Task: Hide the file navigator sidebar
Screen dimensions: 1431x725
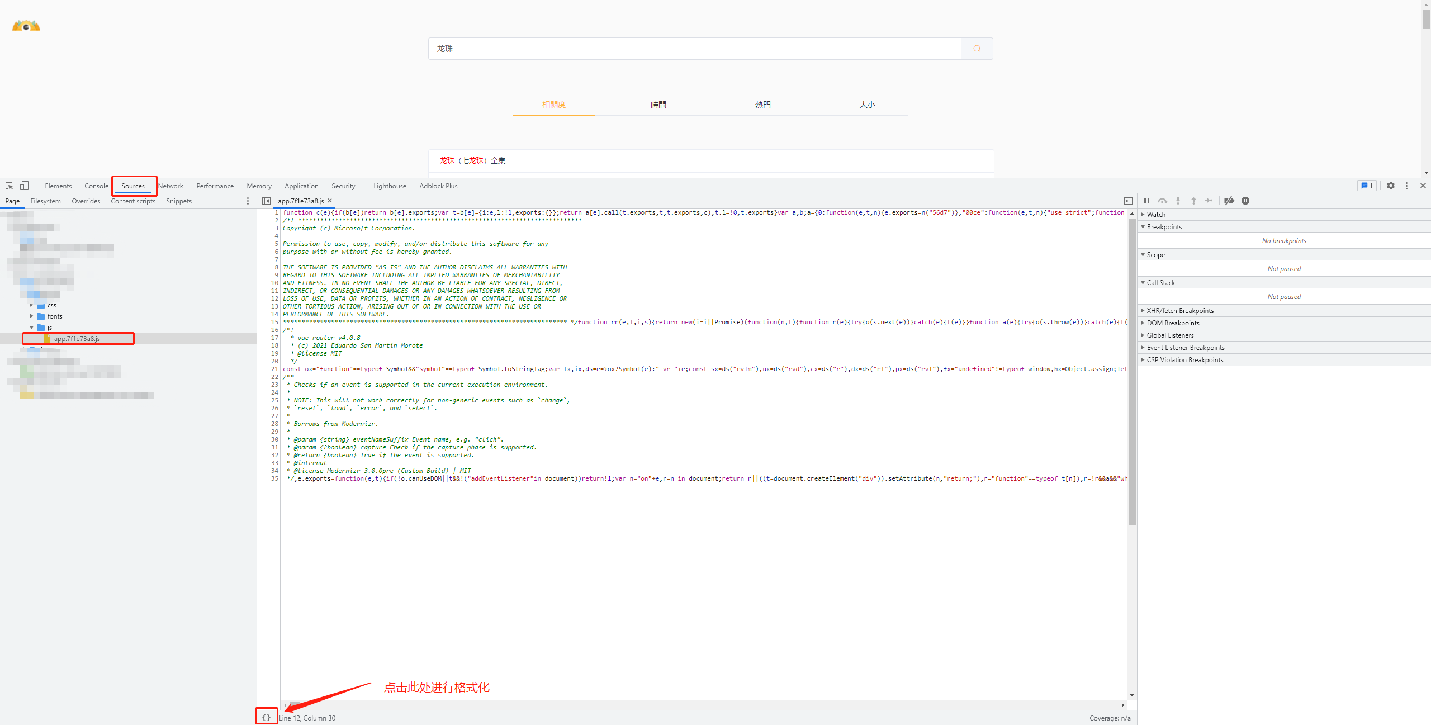Action: tap(267, 201)
